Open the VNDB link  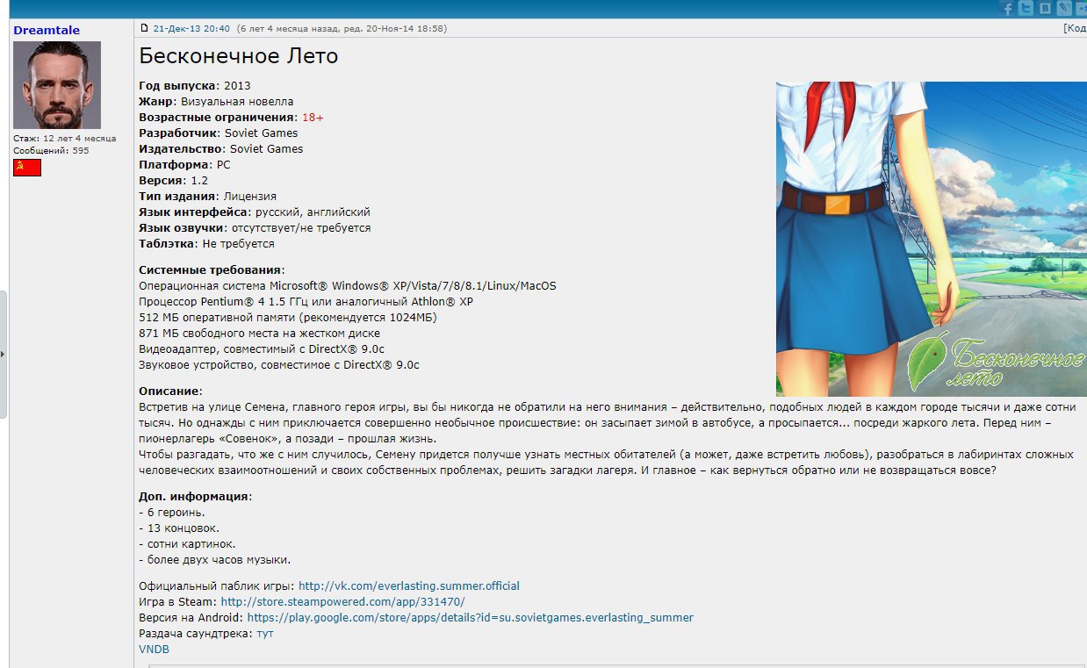pyautogui.click(x=154, y=649)
